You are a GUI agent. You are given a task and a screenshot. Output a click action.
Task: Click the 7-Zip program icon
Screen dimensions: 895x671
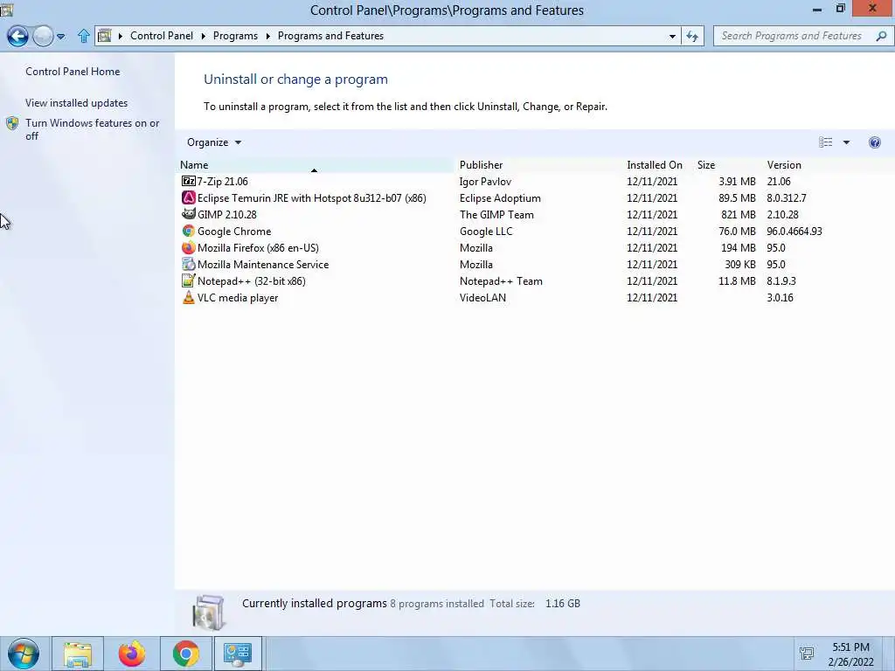189,182
